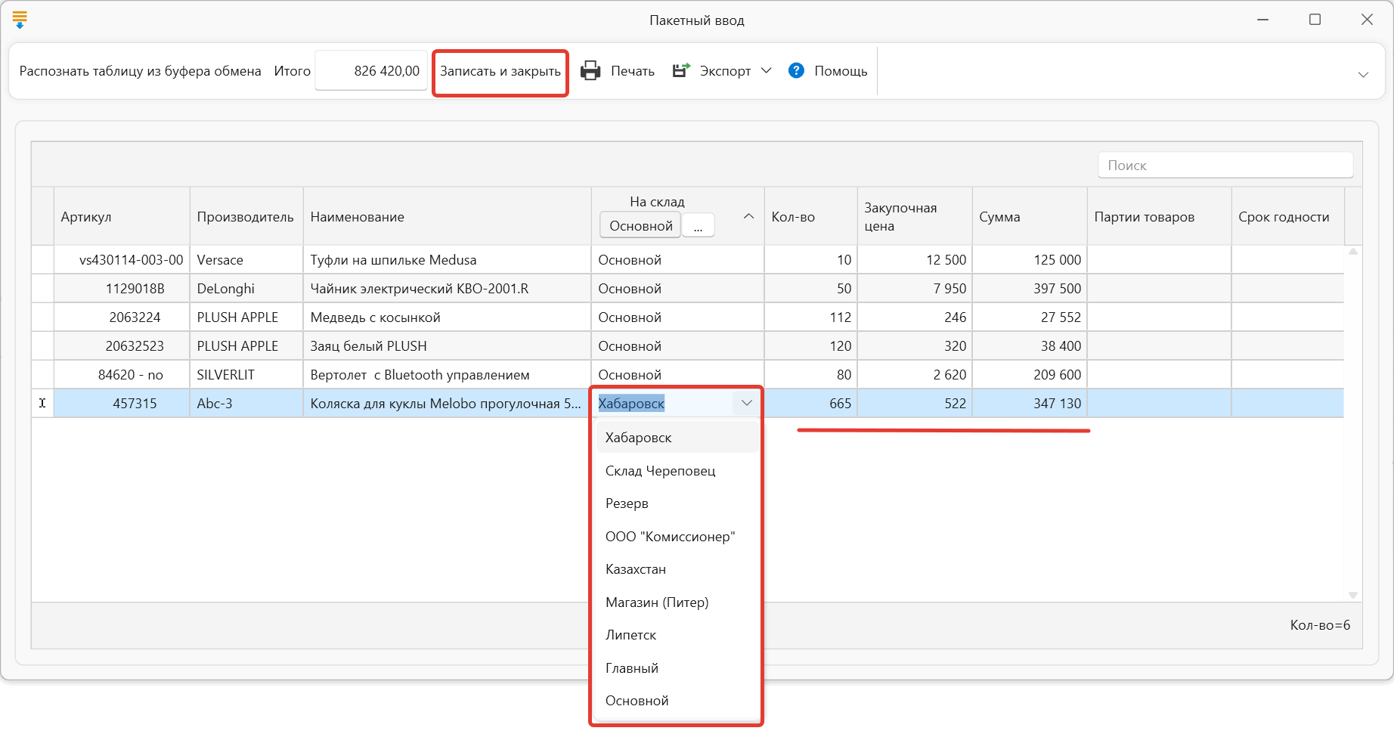1394x734 pixels.
Task: Click the Versace manufacturer cell
Action: tap(246, 259)
